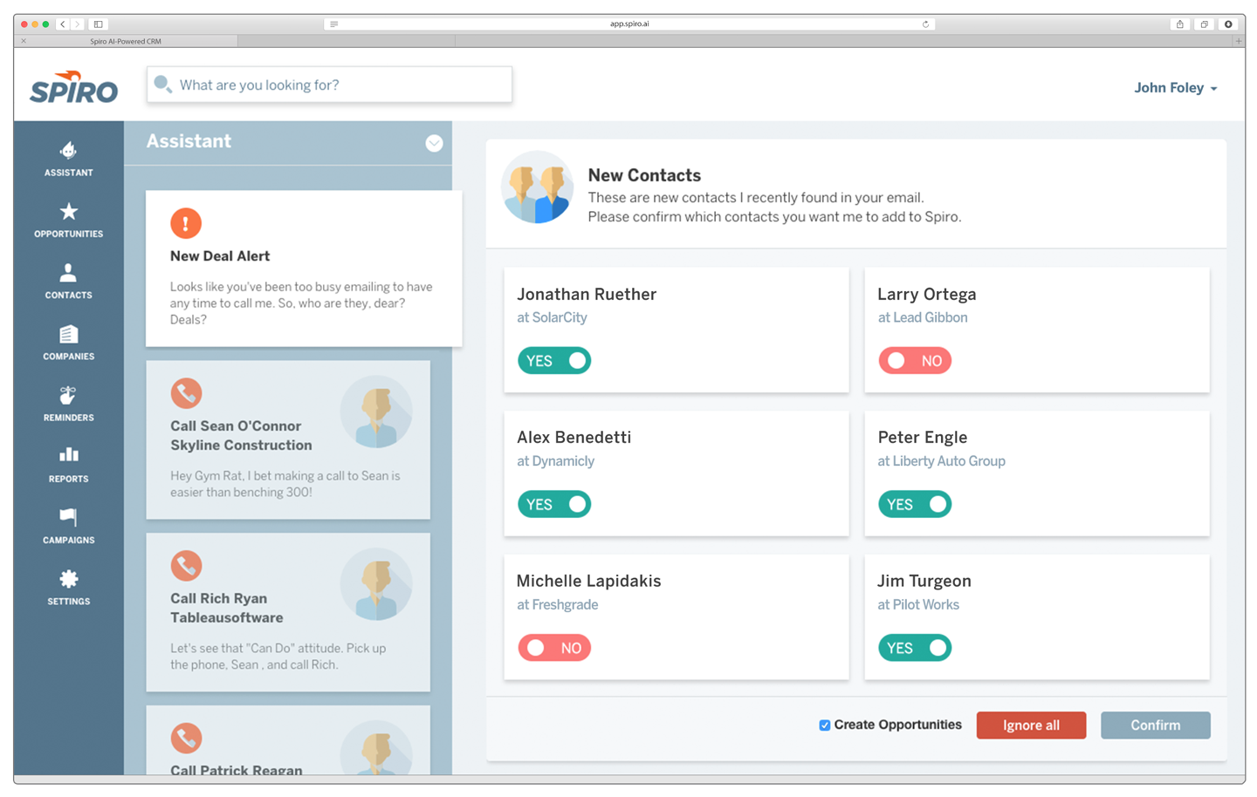Click the Alex Benedetti contact name
Screen dimensions: 1257x797
(x=574, y=437)
